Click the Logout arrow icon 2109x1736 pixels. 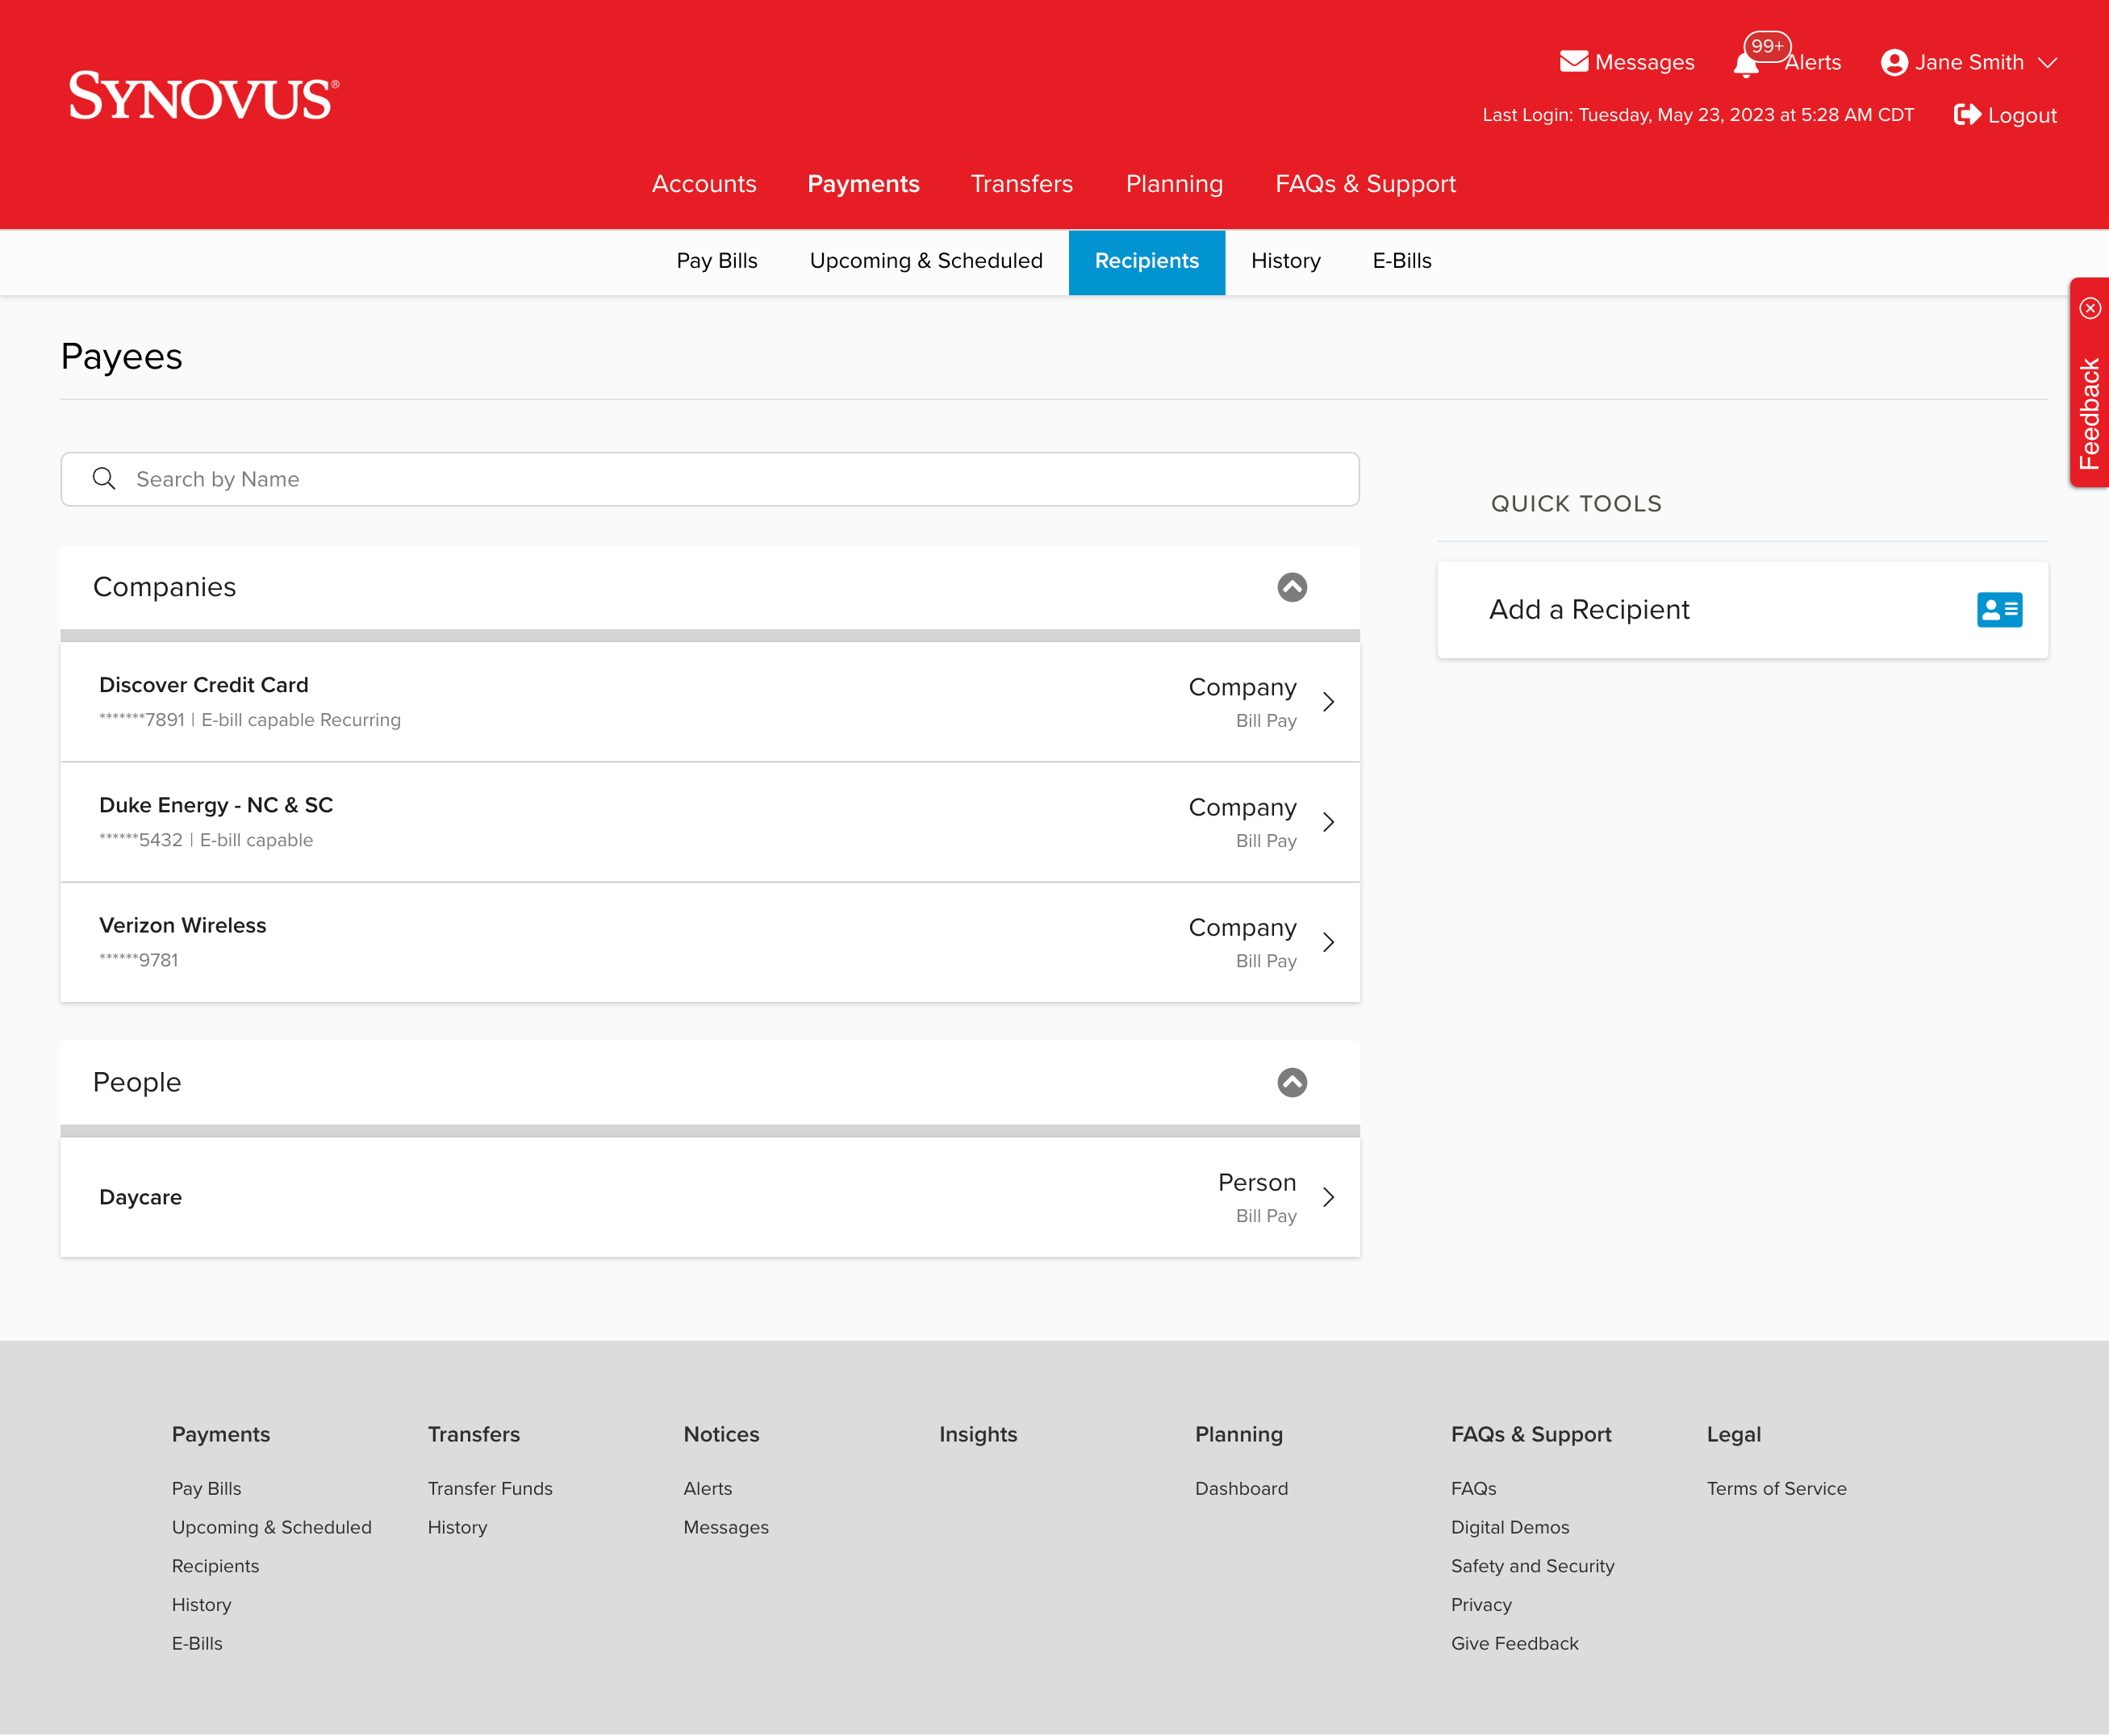click(x=1966, y=115)
